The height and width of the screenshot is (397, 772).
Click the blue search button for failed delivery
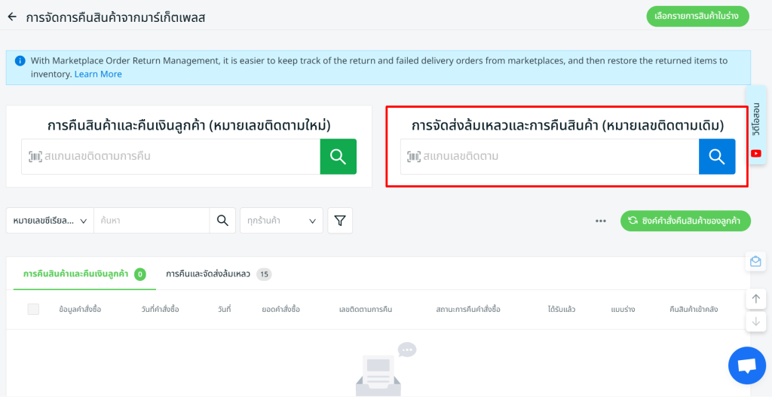[x=716, y=157]
